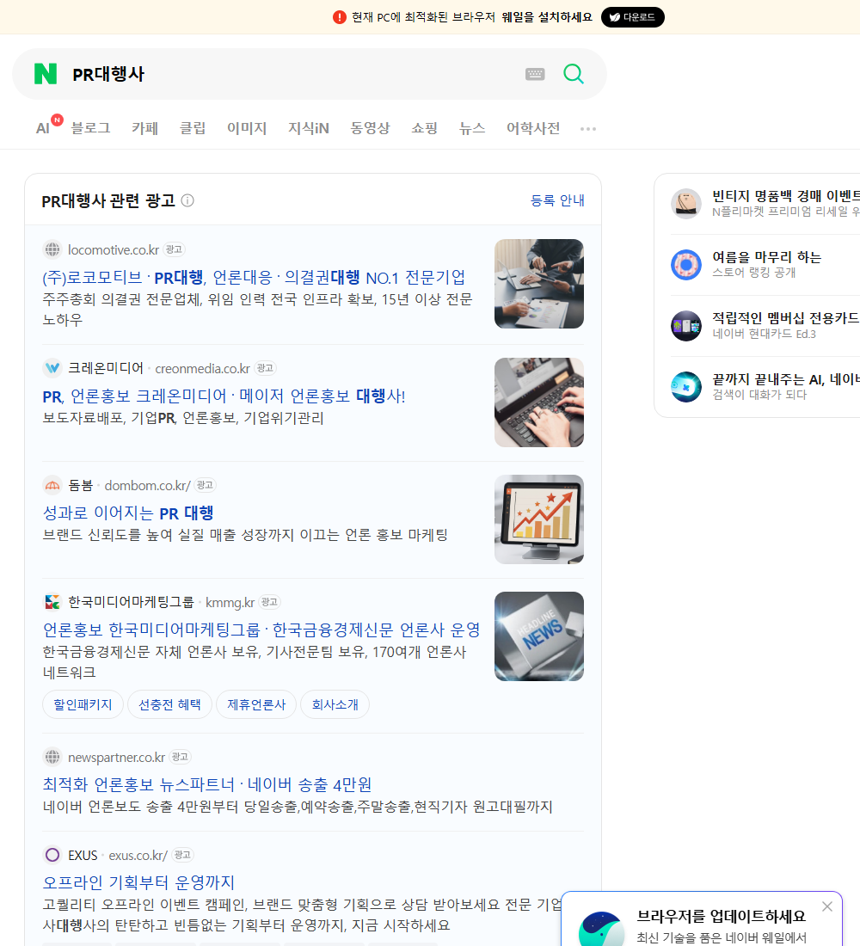Click the 빈티지 명품백 round thumbnail icon

click(x=686, y=203)
